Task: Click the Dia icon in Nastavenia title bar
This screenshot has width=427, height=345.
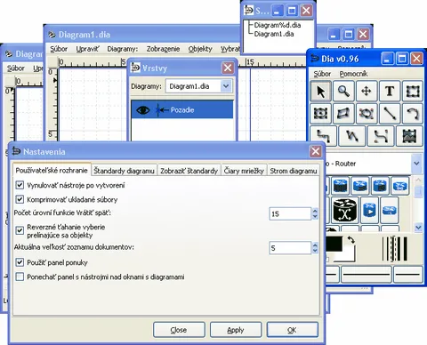Action: [16, 151]
